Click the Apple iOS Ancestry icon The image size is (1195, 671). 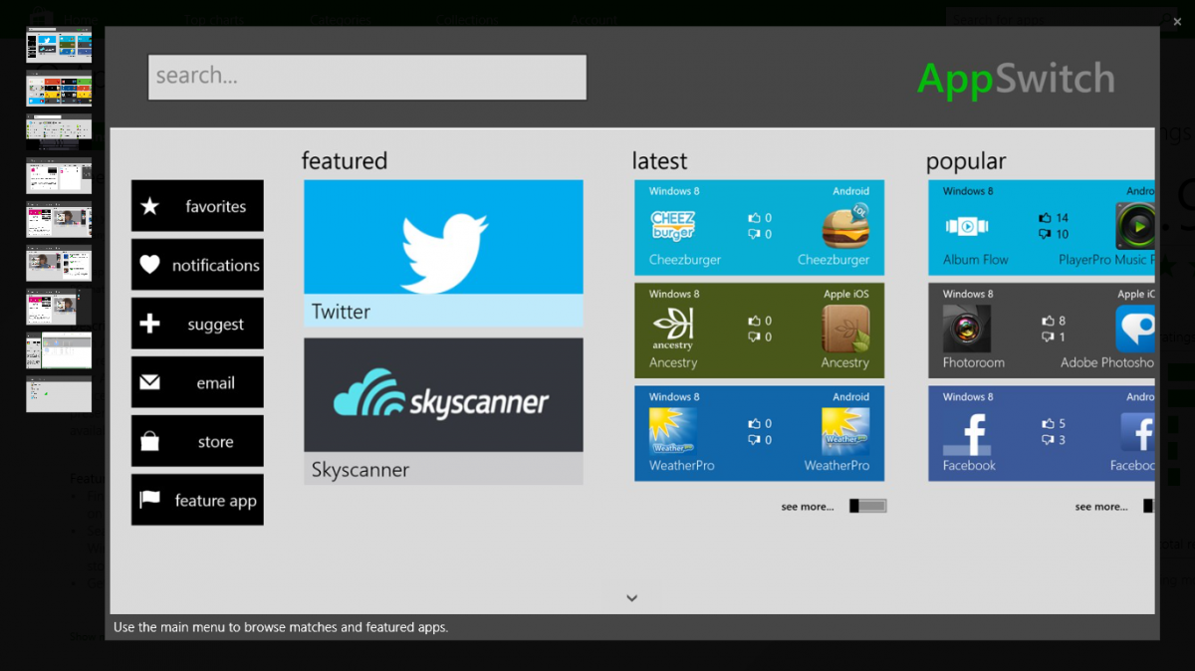pyautogui.click(x=845, y=329)
